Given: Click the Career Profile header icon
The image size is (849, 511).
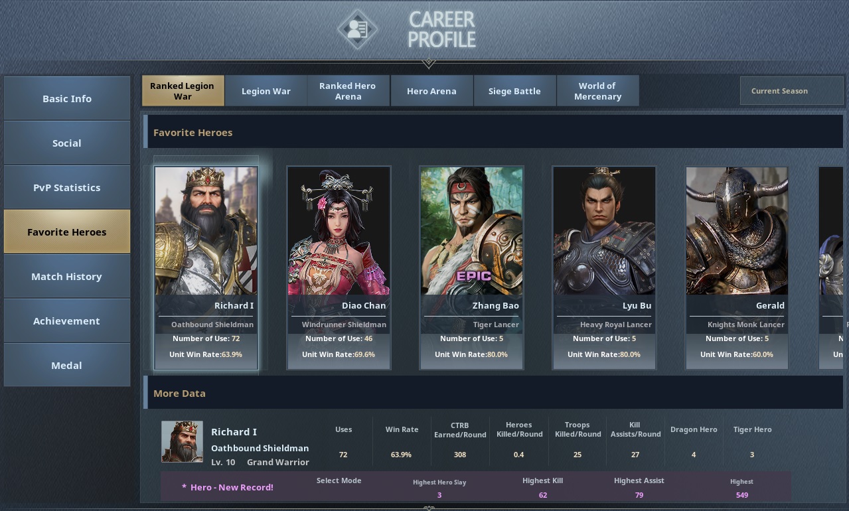Looking at the screenshot, I should click(x=357, y=29).
